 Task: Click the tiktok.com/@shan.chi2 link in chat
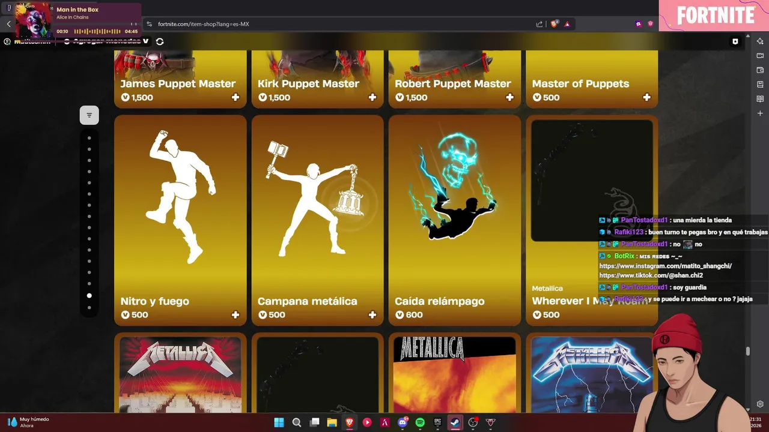point(651,275)
